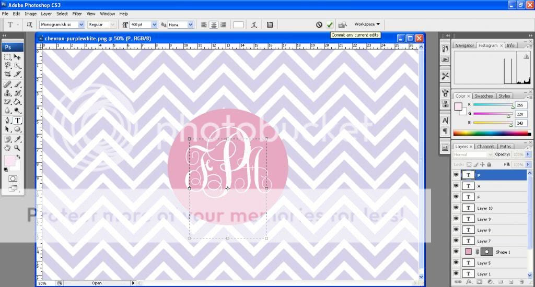Open the Workspace dropdown
535x287 pixels.
coord(367,24)
